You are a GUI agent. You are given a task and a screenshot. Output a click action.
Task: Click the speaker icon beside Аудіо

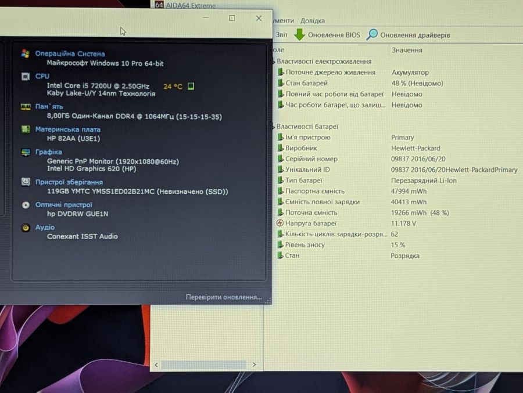[26, 228]
